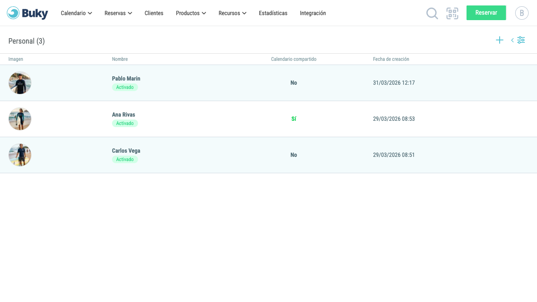The image size is (537, 302).
Task: Open Integración menu item
Action: click(313, 13)
